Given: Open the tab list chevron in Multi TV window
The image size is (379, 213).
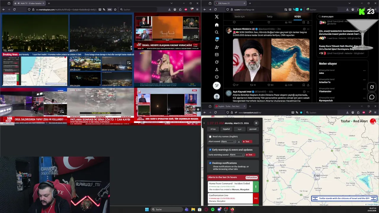Looking at the screenshot, I should click(x=171, y=3).
